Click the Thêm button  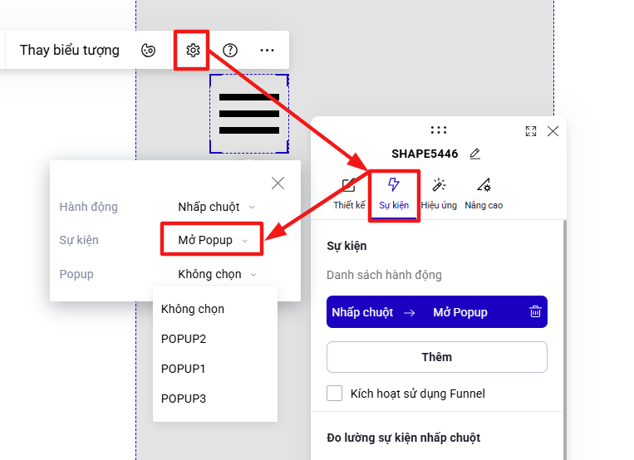pos(437,357)
